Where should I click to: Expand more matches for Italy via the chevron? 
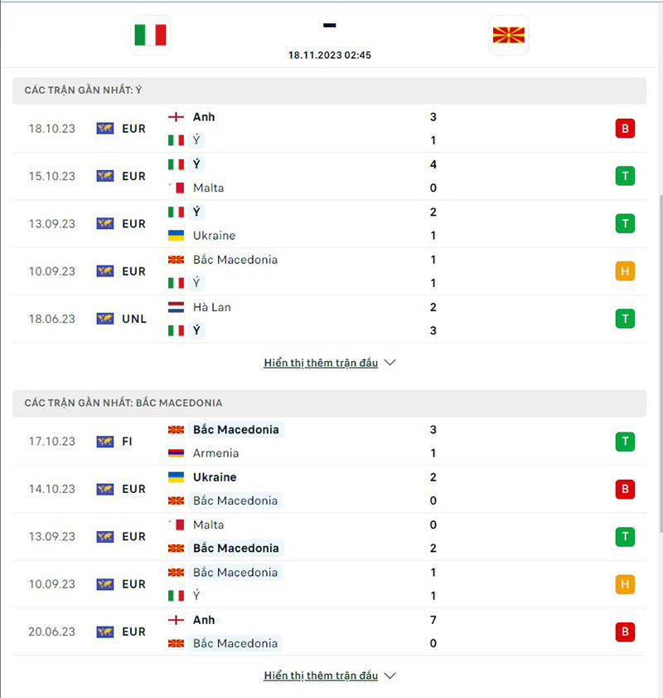[389, 362]
